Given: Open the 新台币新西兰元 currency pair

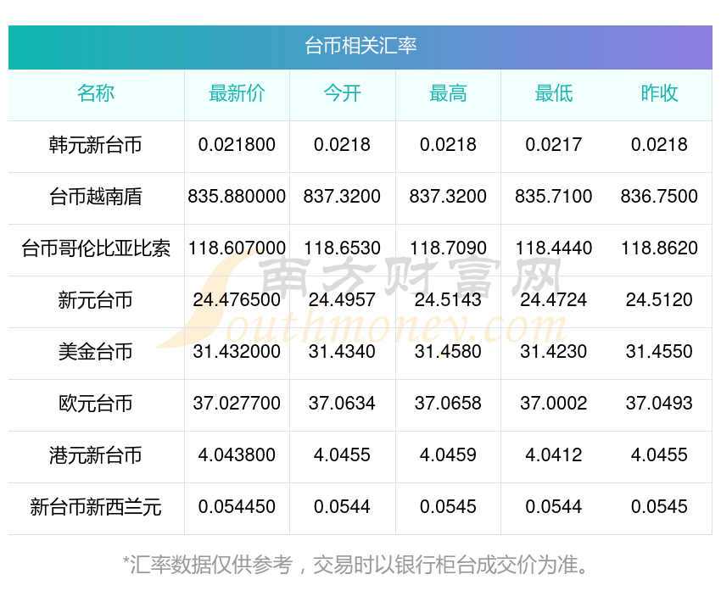Looking at the screenshot, I should (96, 507).
